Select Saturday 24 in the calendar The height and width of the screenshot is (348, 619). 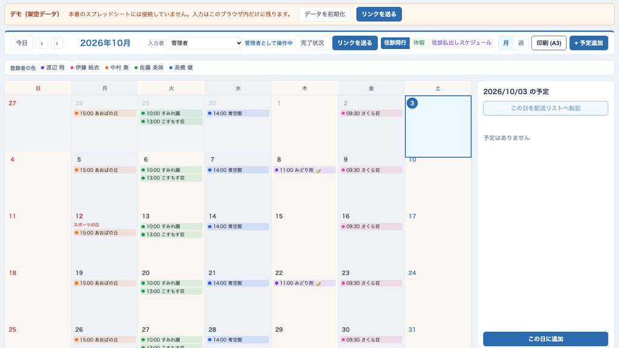click(438, 294)
